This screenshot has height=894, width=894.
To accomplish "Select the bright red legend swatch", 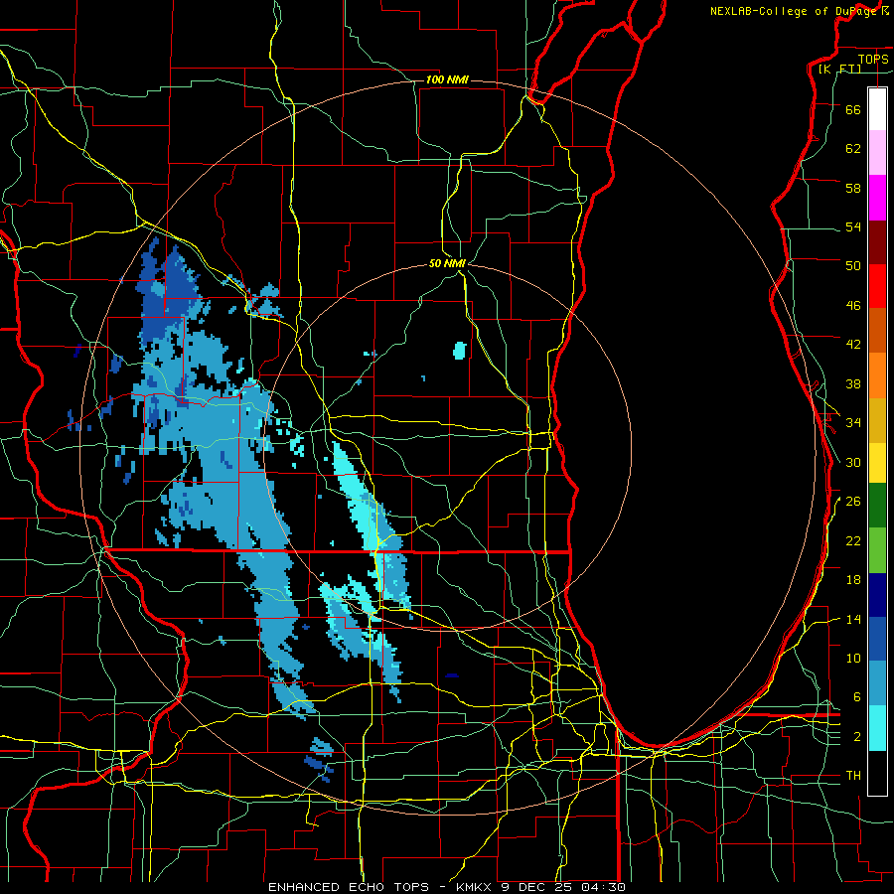I will 877,286.
